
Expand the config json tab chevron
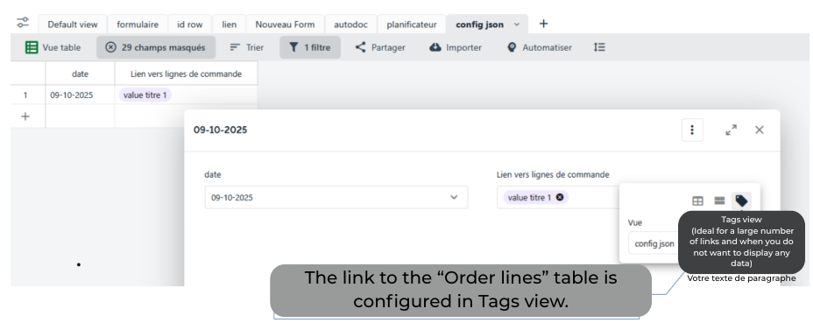[x=516, y=25]
